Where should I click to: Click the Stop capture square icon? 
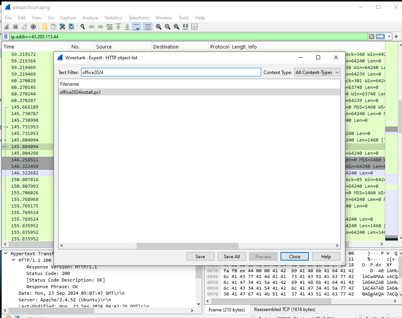[x=16, y=27]
